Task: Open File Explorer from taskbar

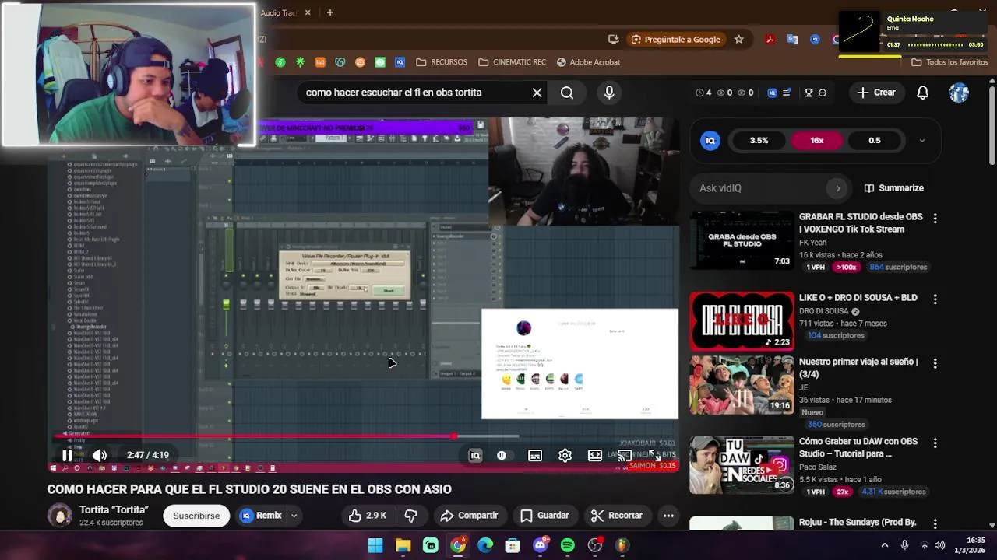Action: point(403,545)
